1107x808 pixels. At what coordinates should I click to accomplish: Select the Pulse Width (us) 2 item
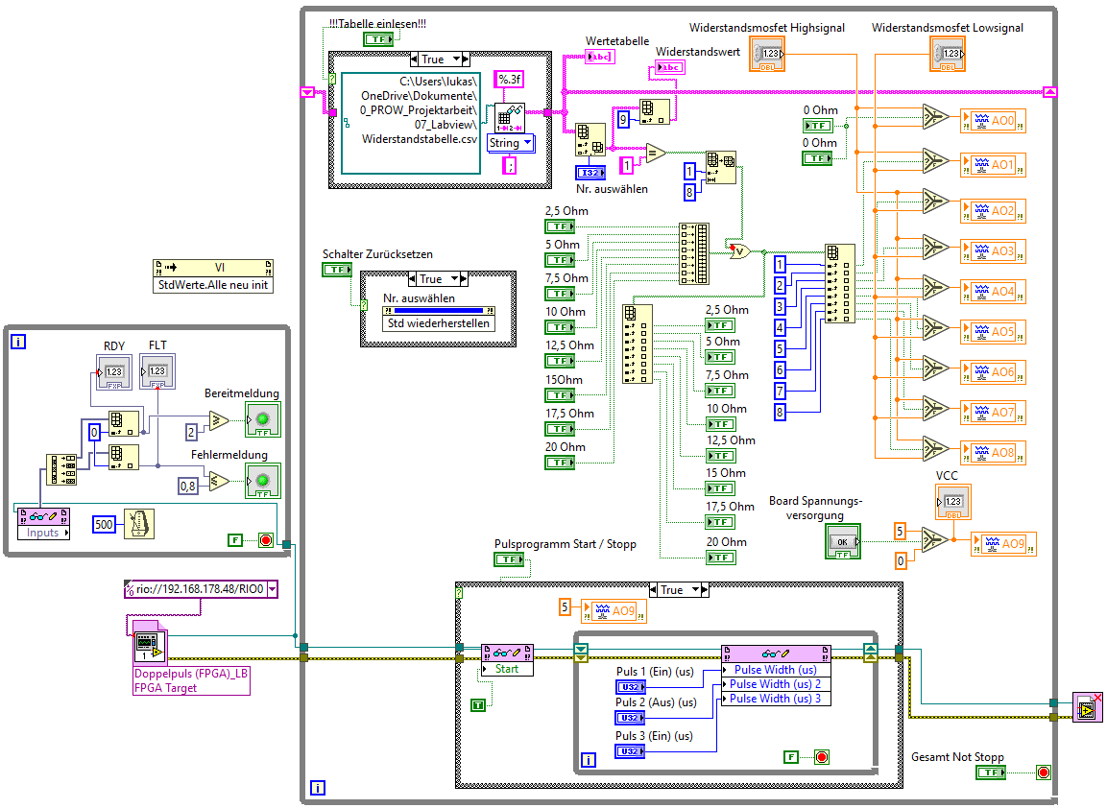click(x=775, y=684)
